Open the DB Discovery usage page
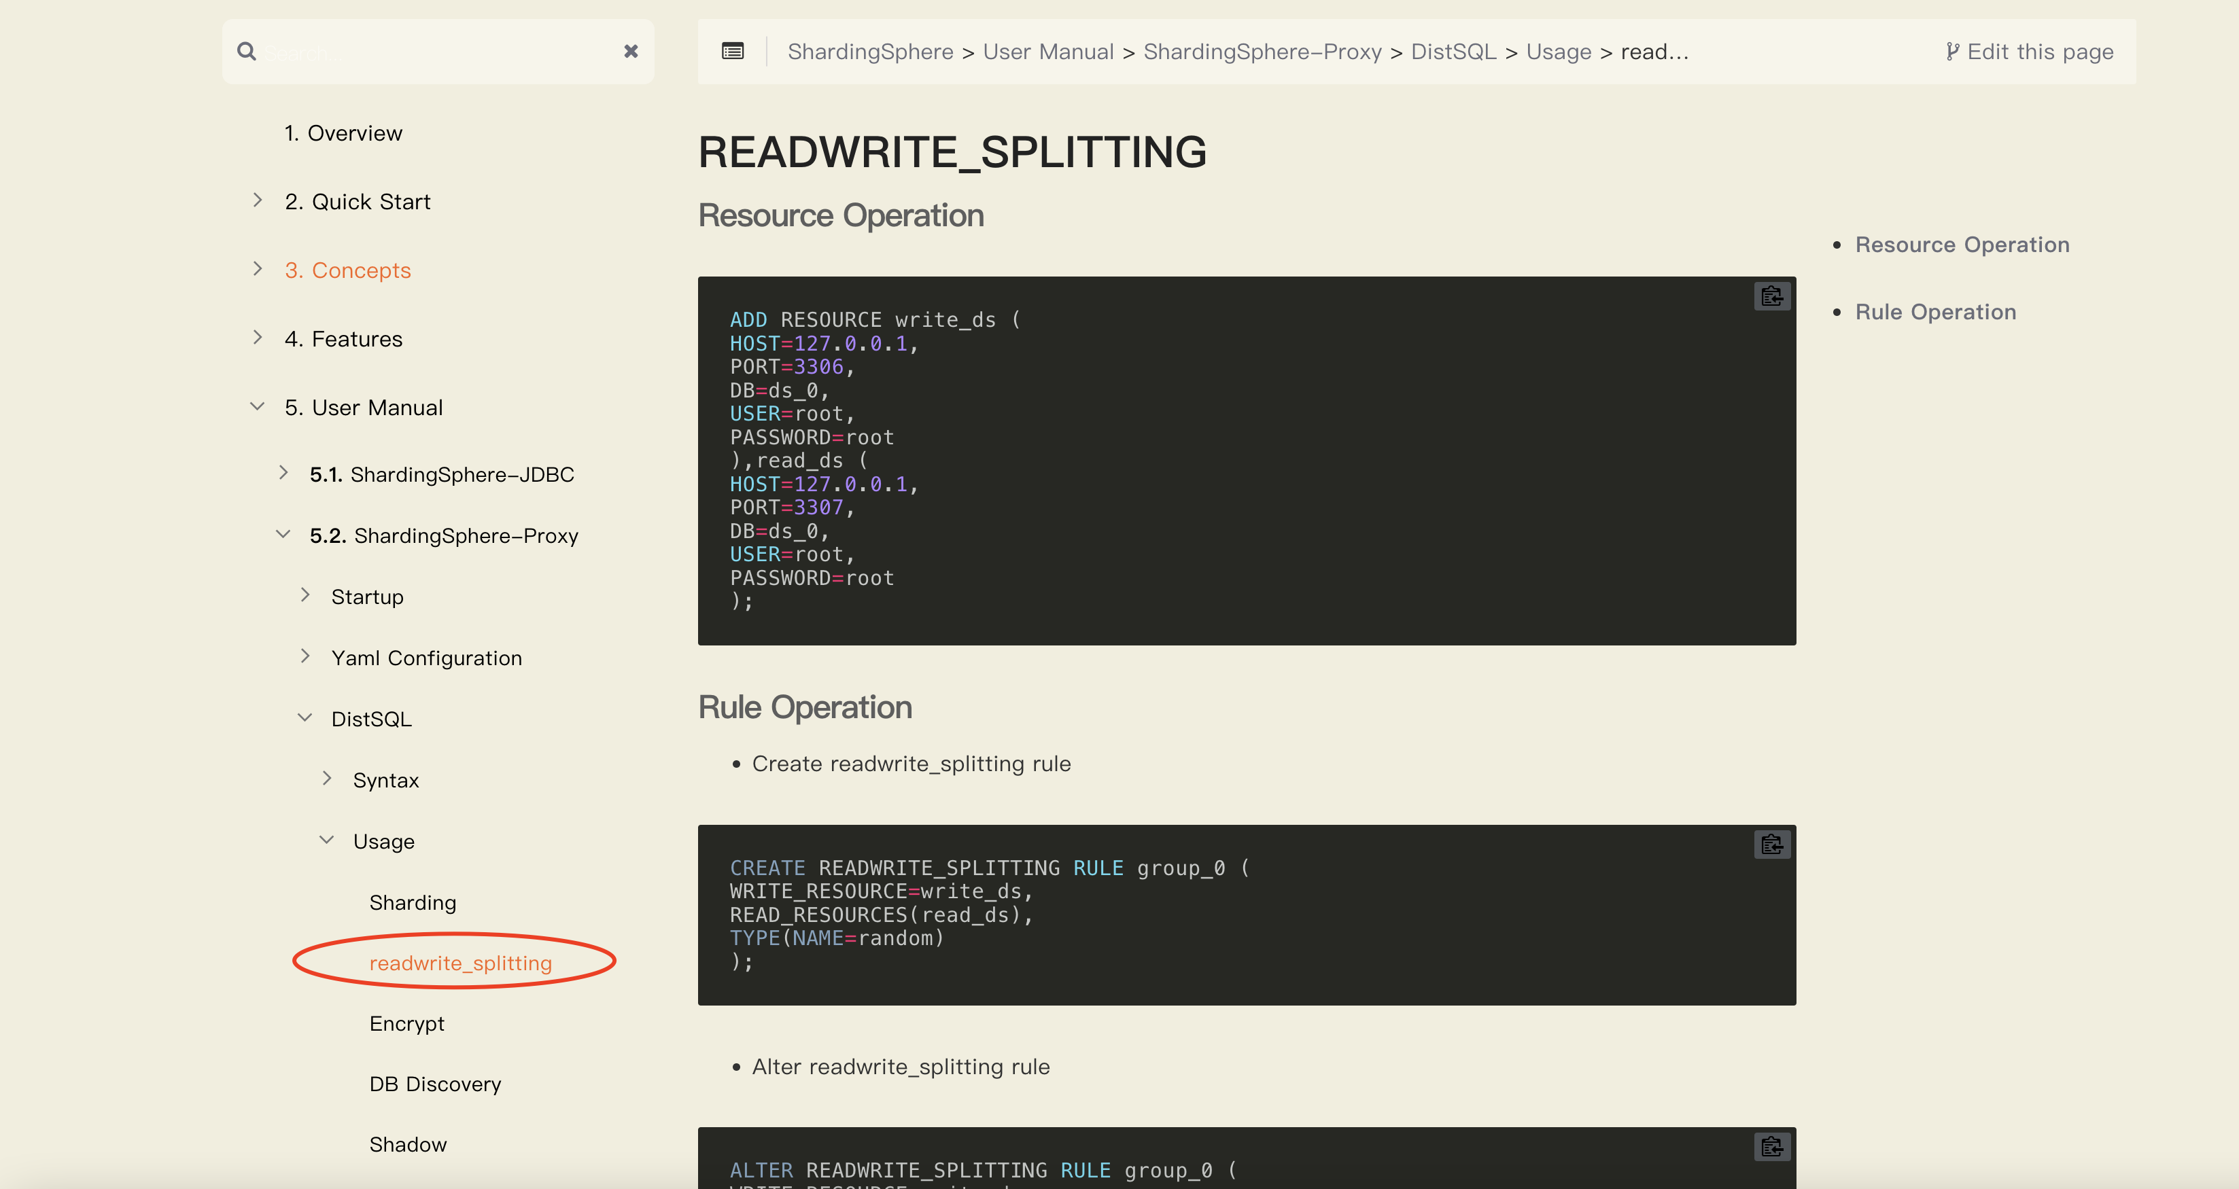 pos(436,1083)
